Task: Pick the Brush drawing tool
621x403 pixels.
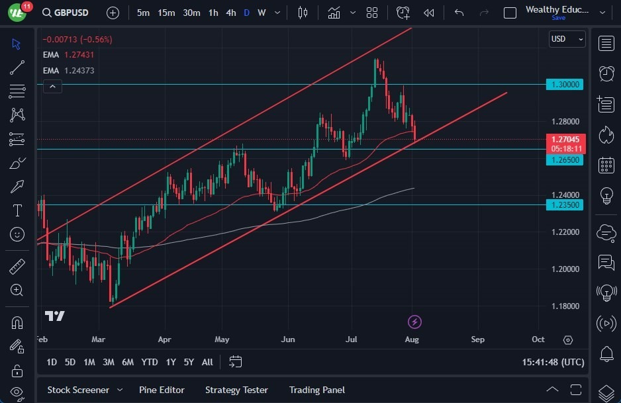Action: point(17,163)
